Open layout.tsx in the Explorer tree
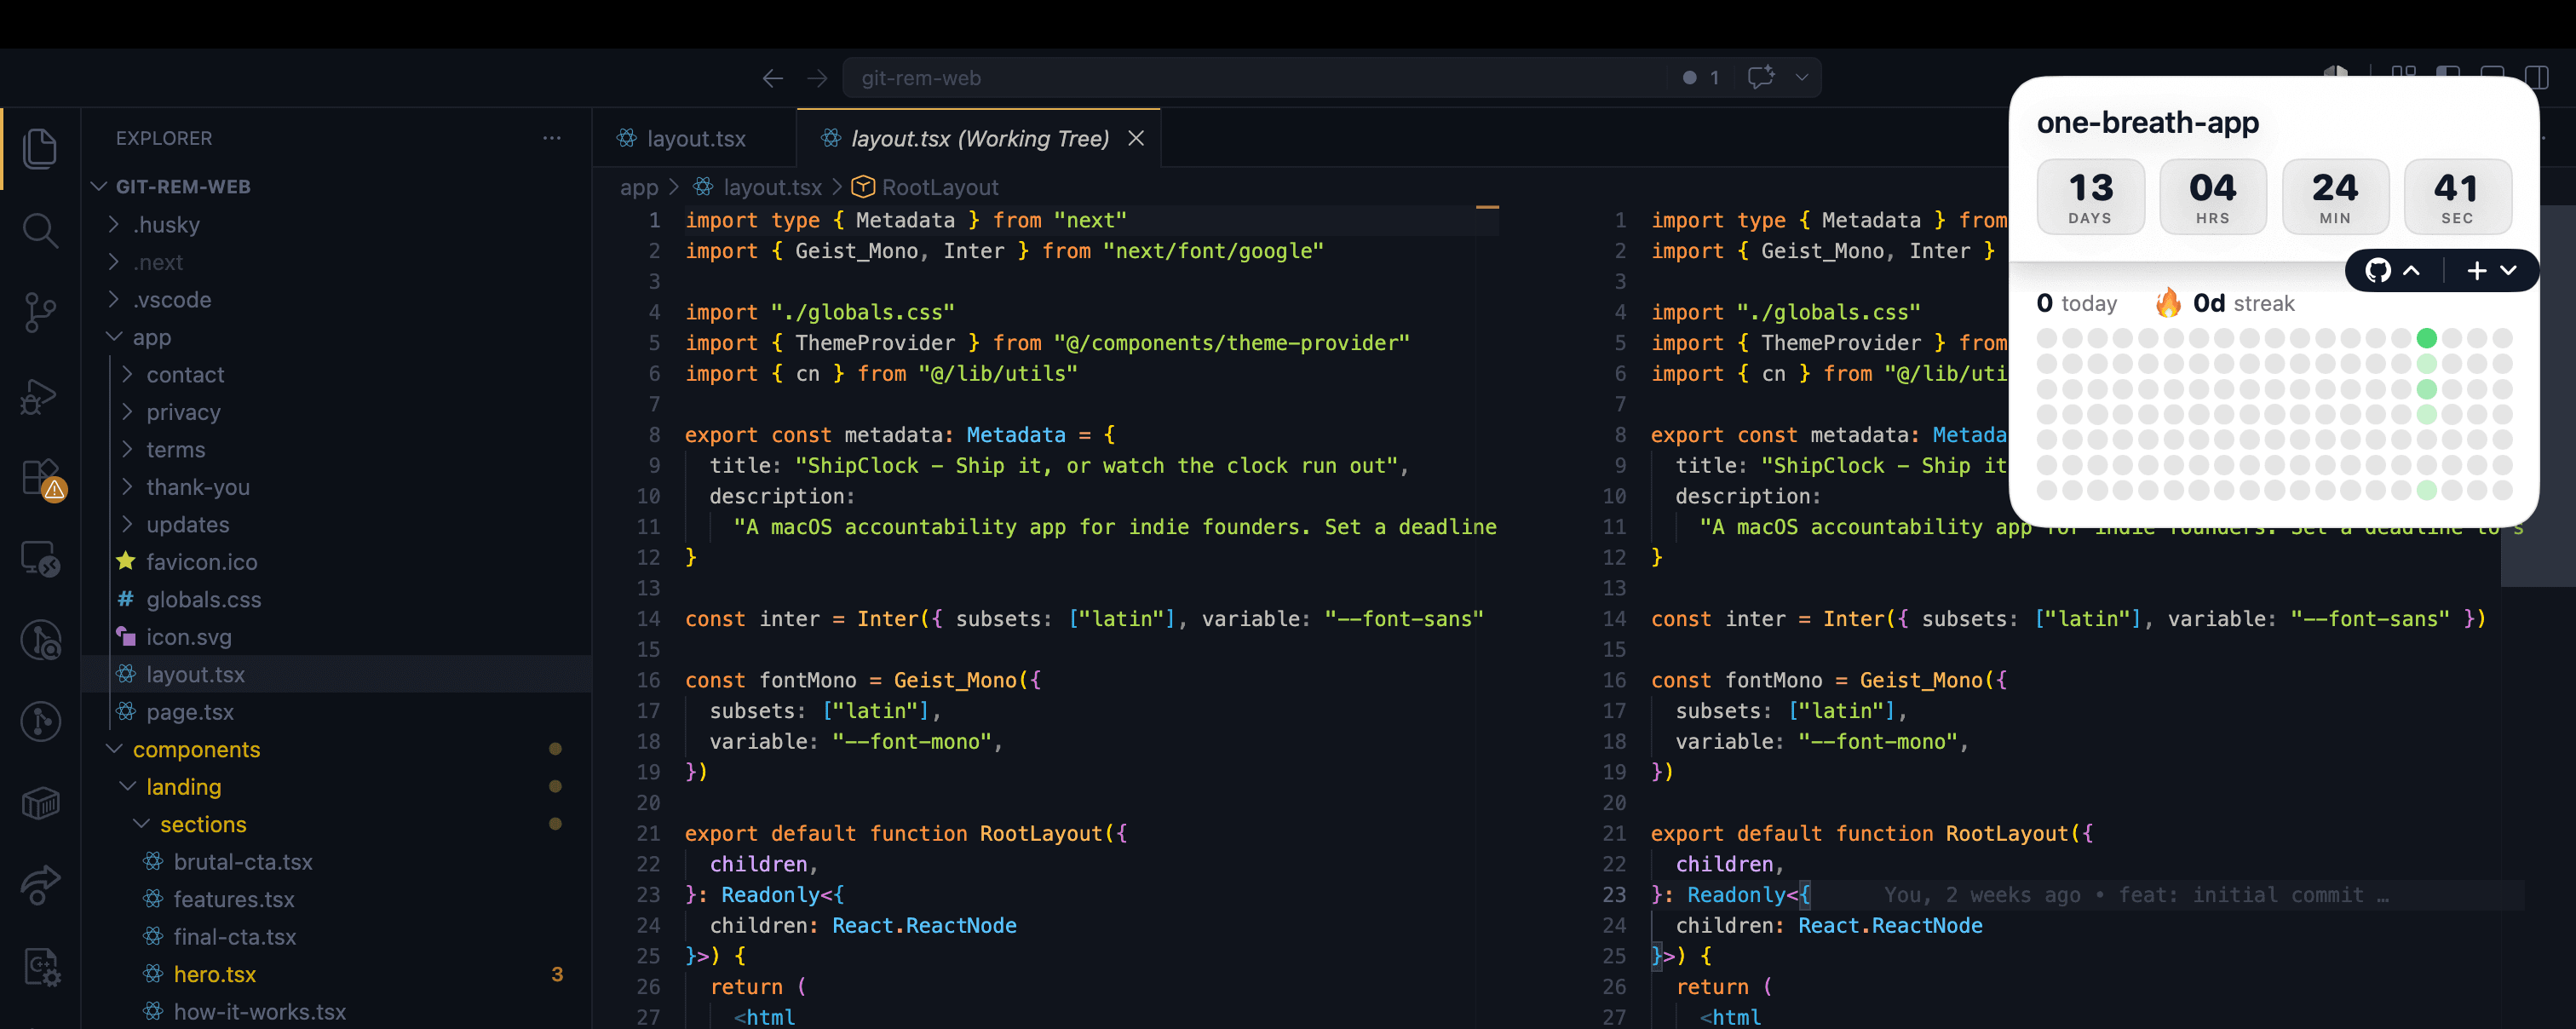 pos(336,674)
